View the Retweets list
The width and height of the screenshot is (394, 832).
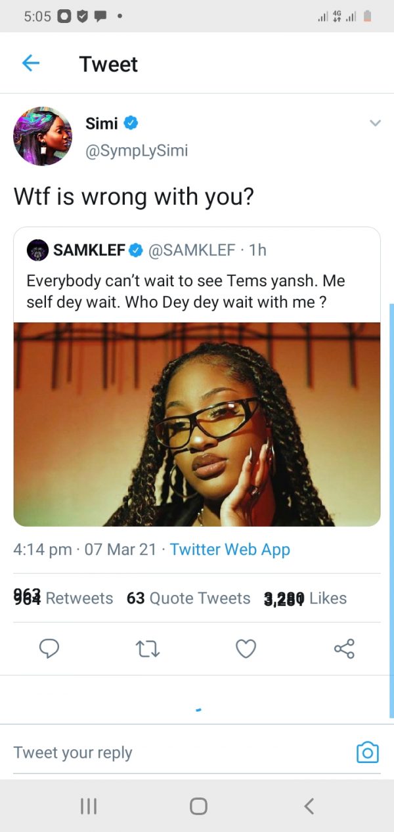[63, 598]
